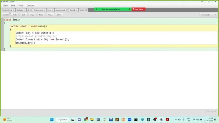Close the Inter tab
219x123 pixels.
pyautogui.click(x=52, y=10)
